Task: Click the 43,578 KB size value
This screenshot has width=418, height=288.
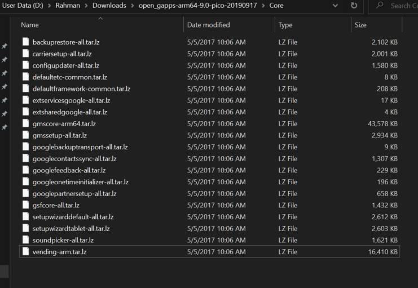Action: tap(382, 123)
